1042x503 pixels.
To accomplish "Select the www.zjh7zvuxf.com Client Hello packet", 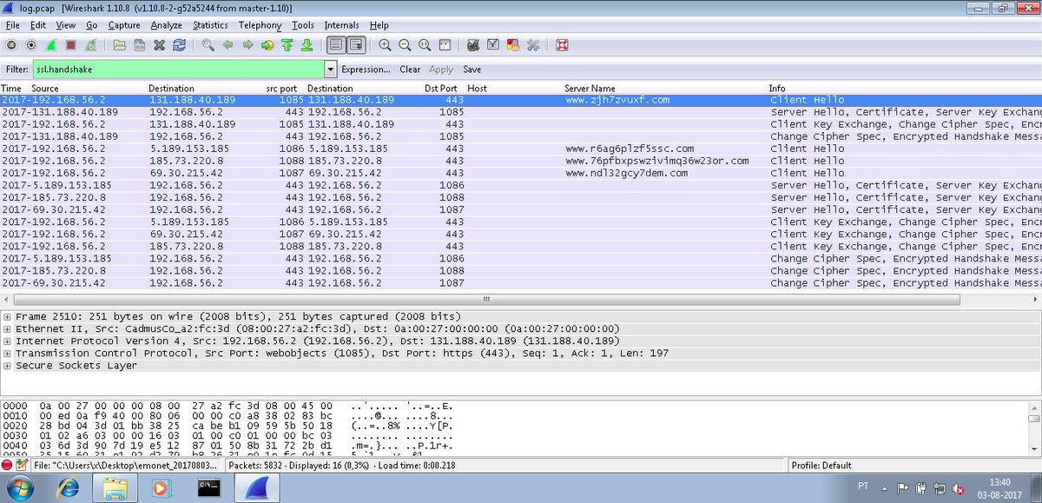I will [347, 100].
